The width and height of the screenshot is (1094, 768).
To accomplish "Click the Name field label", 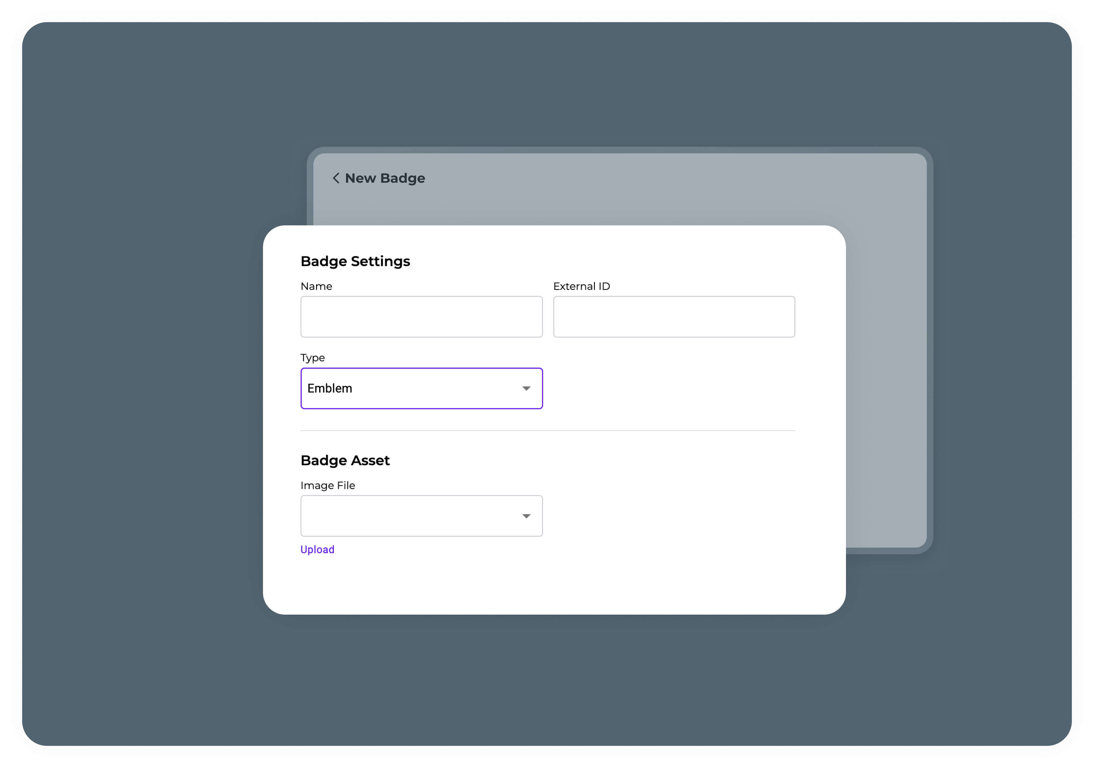I will click(316, 286).
